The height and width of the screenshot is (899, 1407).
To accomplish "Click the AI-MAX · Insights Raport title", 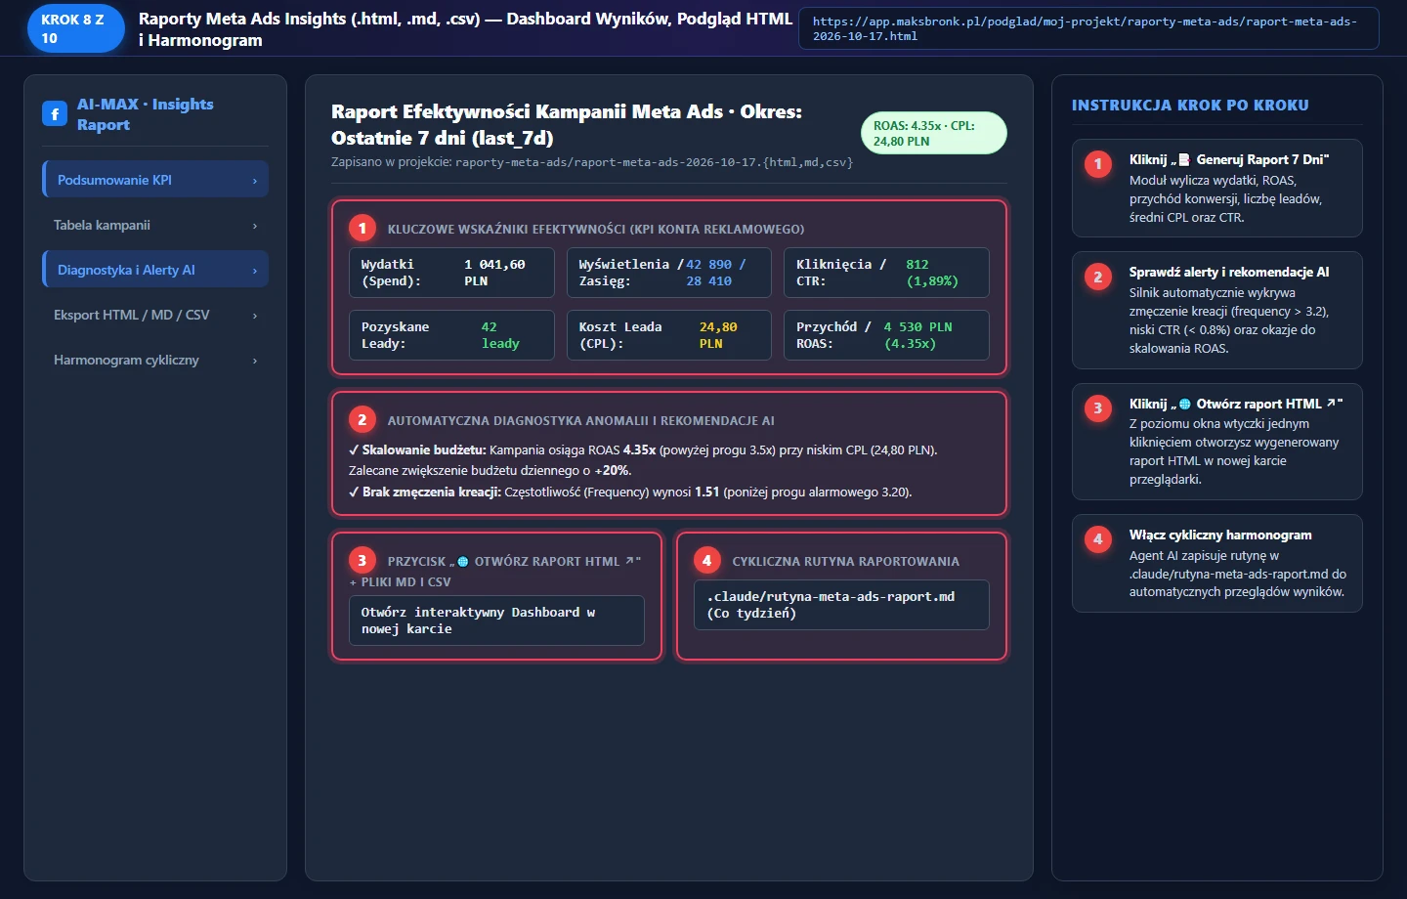I will tap(145, 114).
